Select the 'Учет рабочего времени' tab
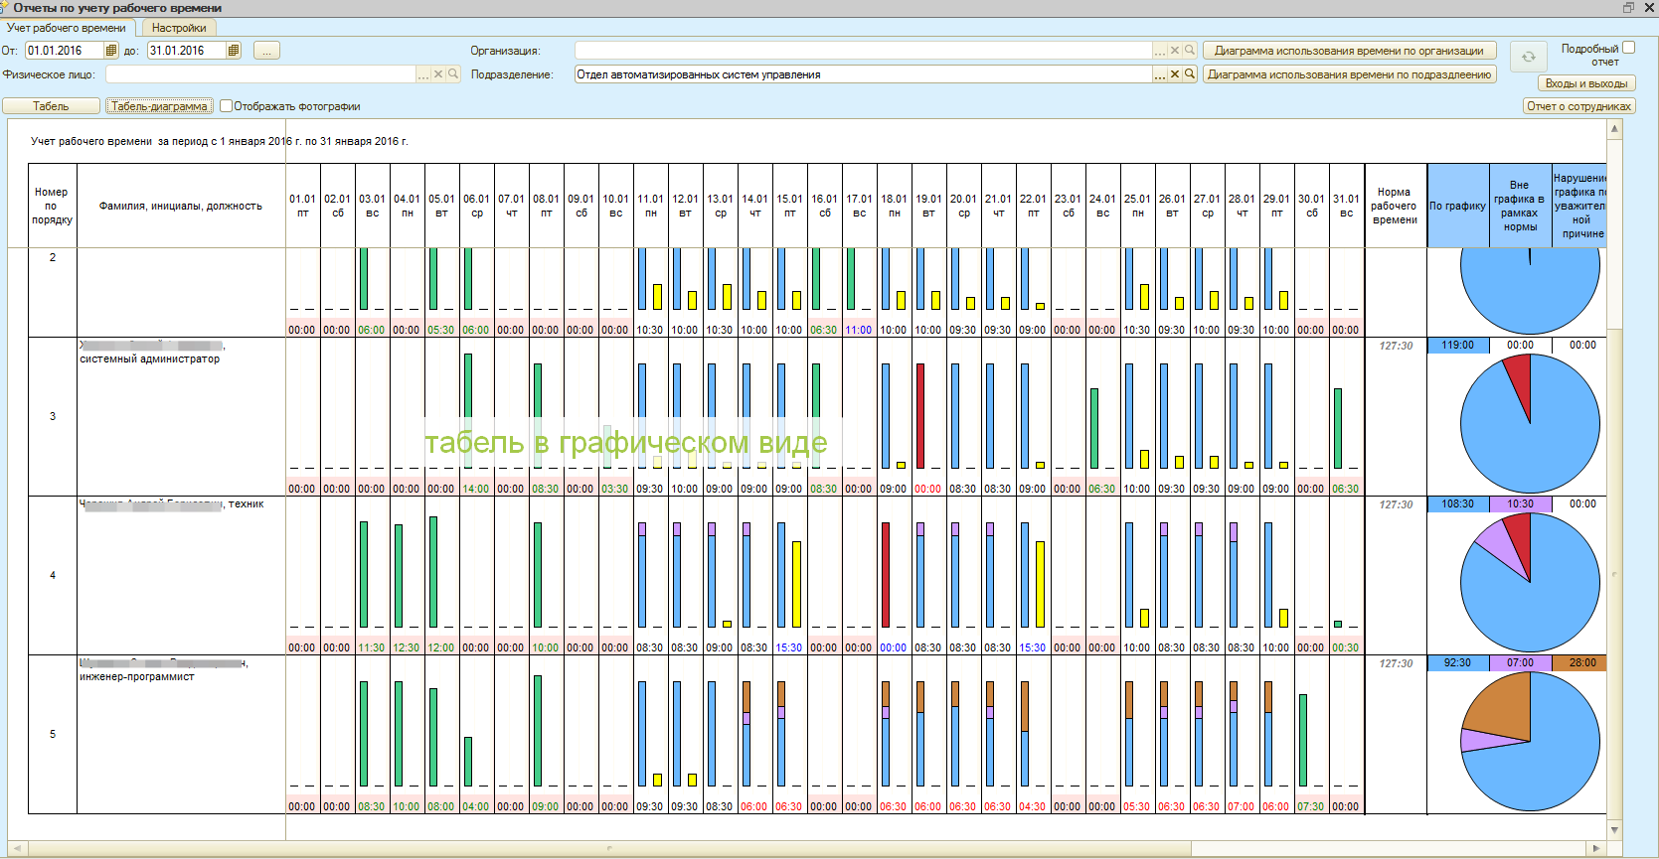 click(67, 28)
